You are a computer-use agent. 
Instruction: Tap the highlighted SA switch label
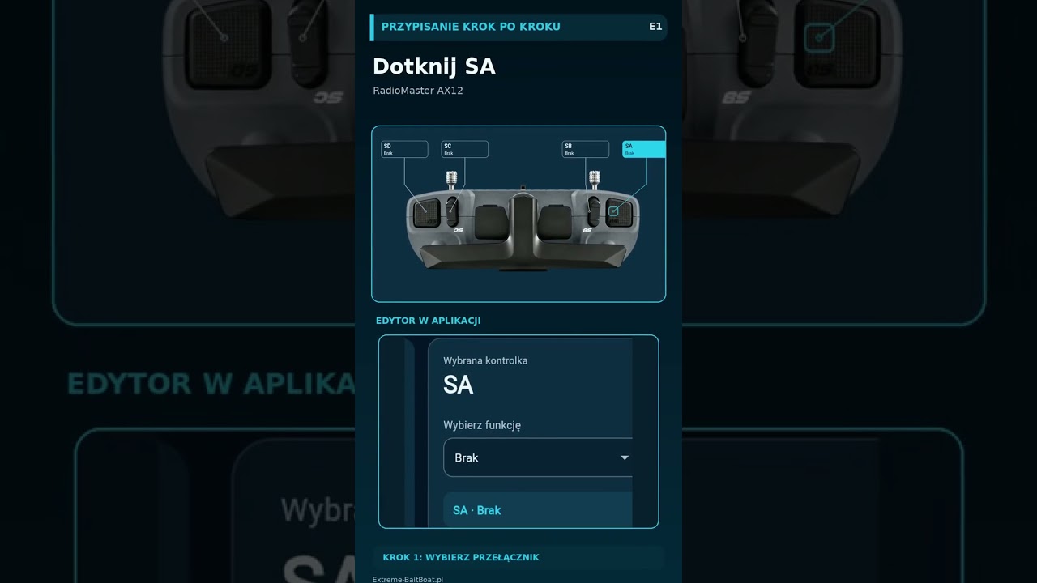(x=644, y=149)
